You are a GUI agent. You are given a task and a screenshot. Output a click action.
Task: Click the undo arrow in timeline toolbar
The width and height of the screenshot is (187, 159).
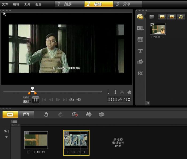point(46,114)
